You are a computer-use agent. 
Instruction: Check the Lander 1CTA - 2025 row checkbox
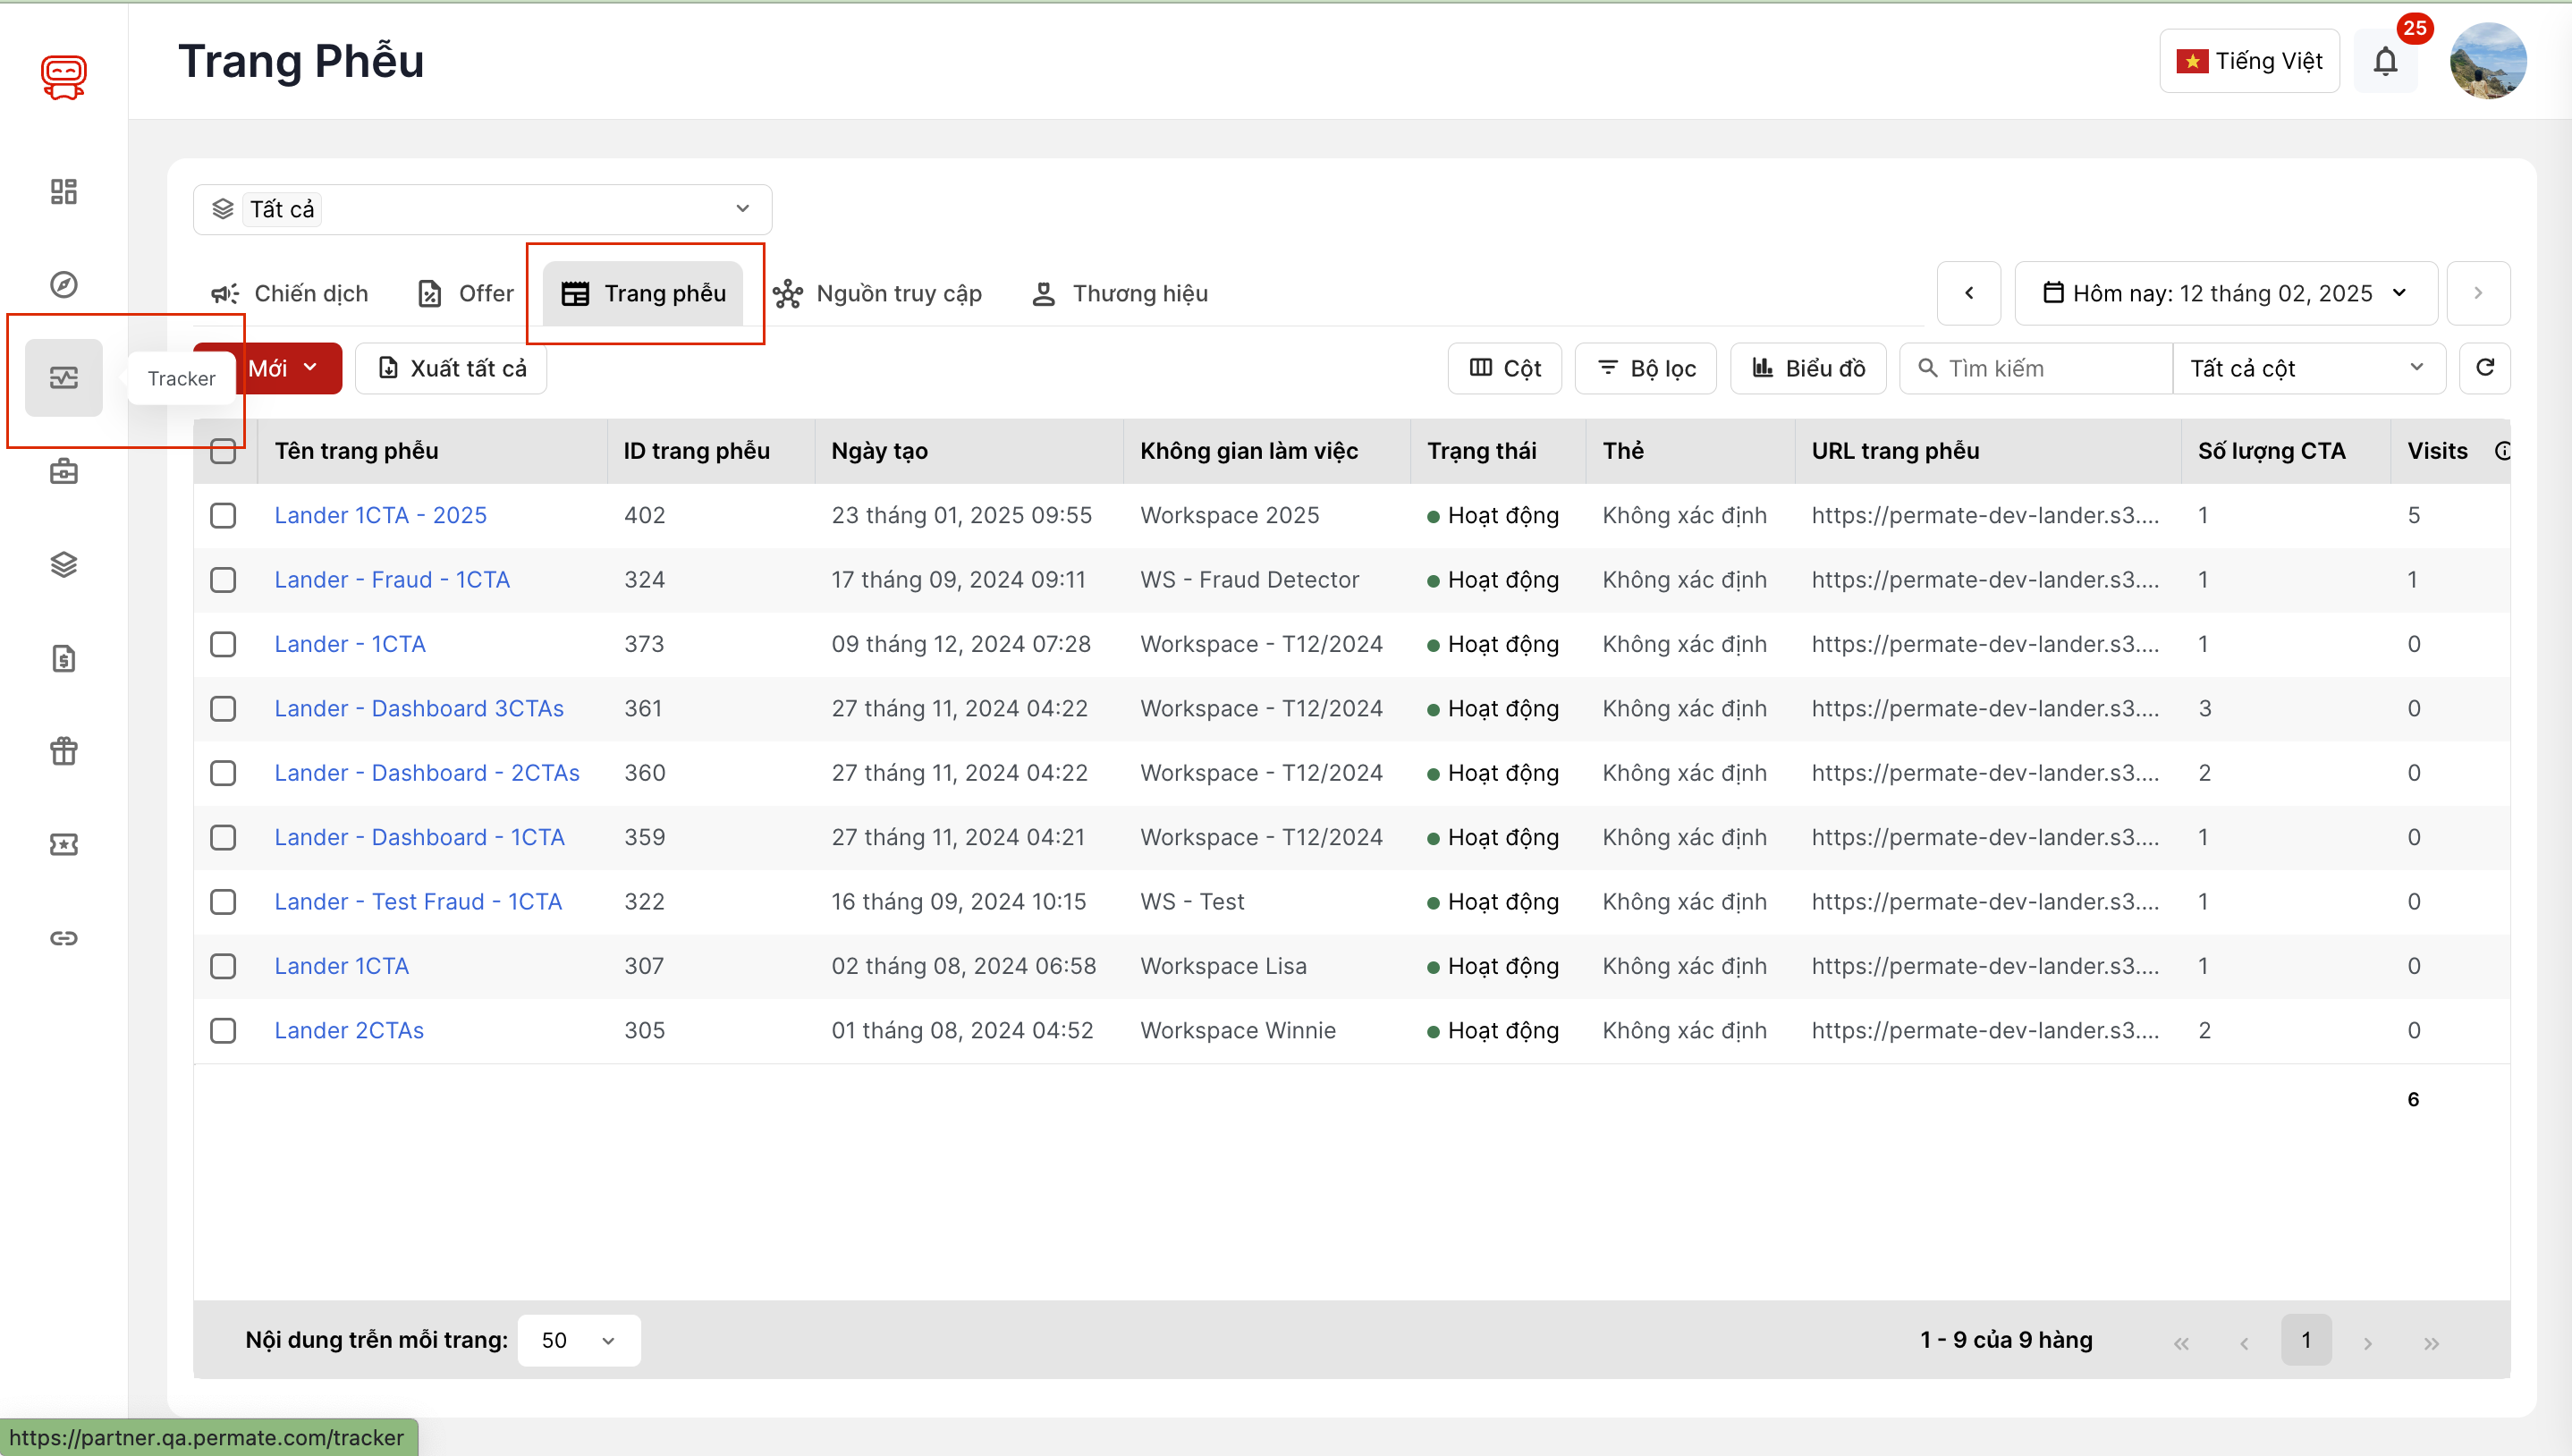point(223,515)
